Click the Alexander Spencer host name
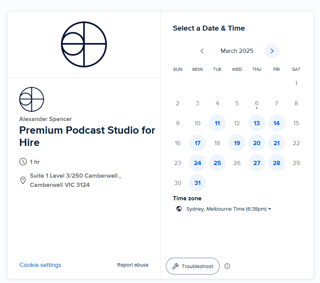 pyautogui.click(x=46, y=119)
